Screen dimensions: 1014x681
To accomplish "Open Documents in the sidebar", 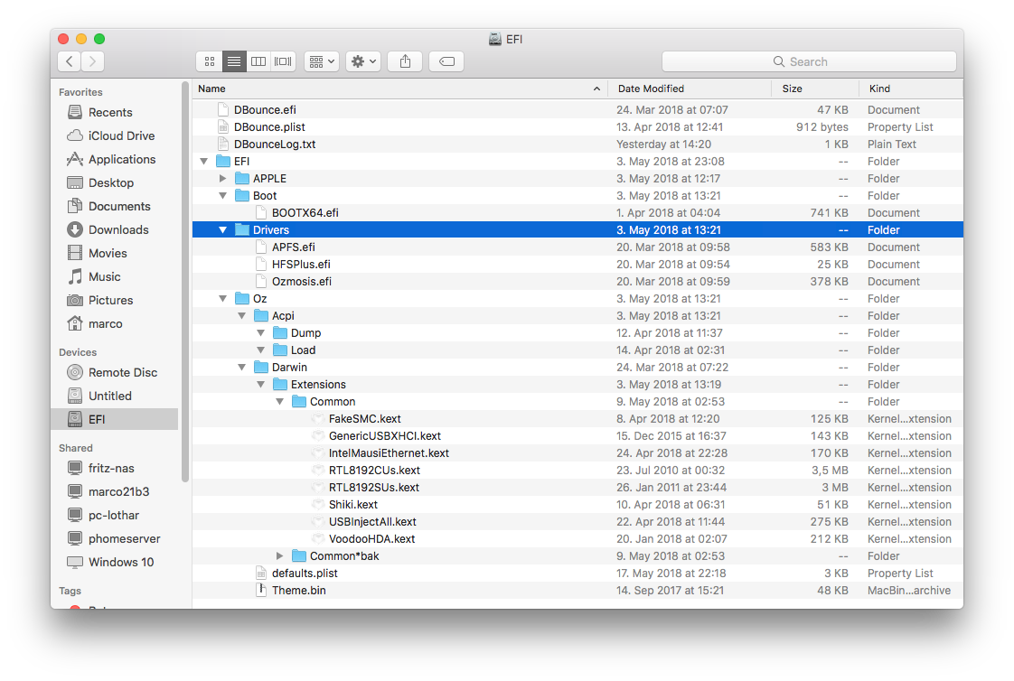I will click(108, 206).
